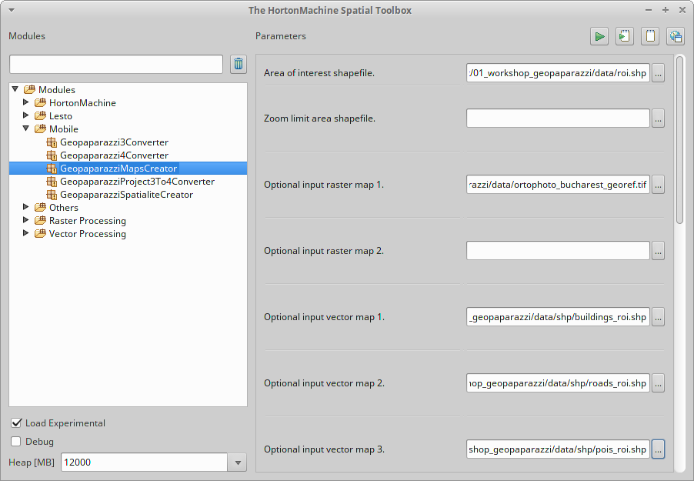Browse for Optional input raster map 2
The image size is (694, 481).
(658, 251)
